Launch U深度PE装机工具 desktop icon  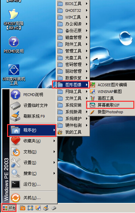click(13, 70)
